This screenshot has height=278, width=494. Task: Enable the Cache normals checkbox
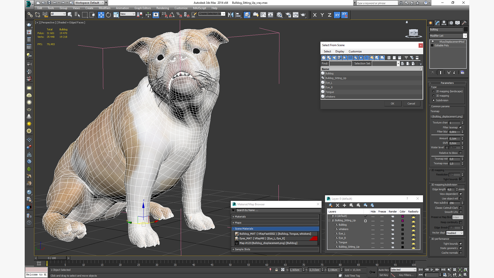point(461,253)
